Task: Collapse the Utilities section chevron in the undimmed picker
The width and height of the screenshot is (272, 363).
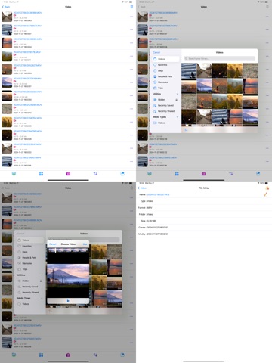Action: tap(178, 94)
